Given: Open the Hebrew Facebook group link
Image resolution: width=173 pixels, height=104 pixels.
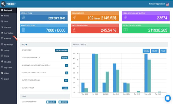Looking at the screenshot, I should point(63,102).
